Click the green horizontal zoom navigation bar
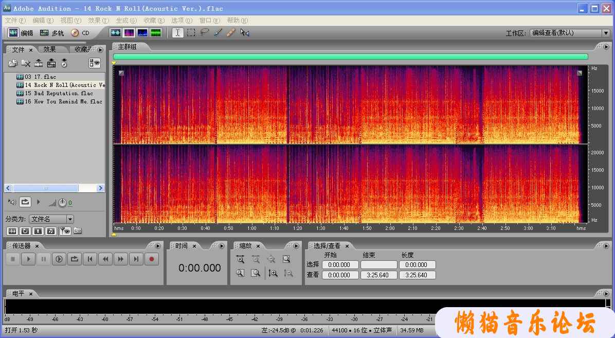615x338 pixels. point(351,57)
